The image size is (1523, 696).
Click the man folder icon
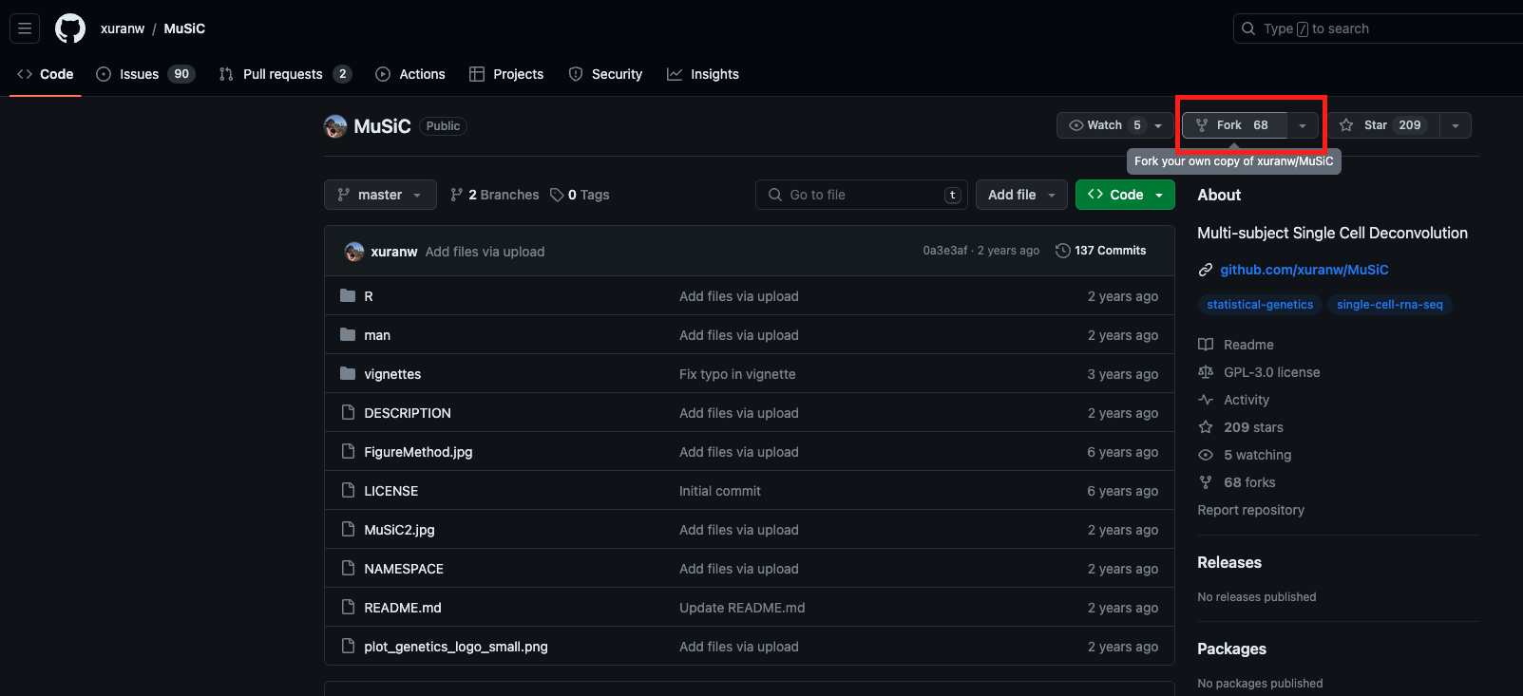point(348,335)
